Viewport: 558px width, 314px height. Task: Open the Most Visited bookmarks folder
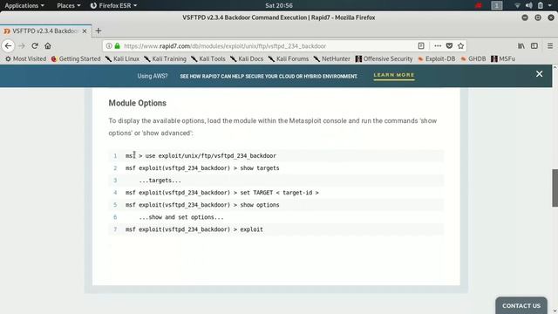pos(25,58)
